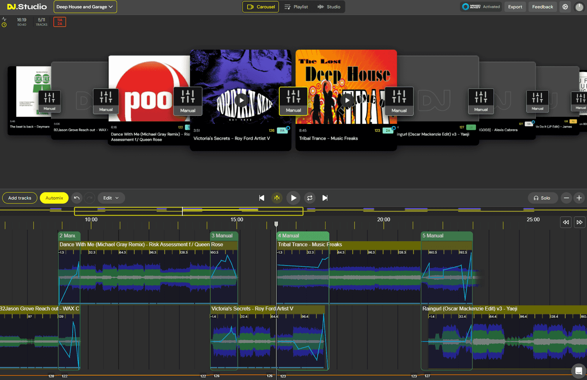Viewport: 587px width, 380px height.
Task: Open the Deep House and Garage dropdown
Action: point(85,7)
